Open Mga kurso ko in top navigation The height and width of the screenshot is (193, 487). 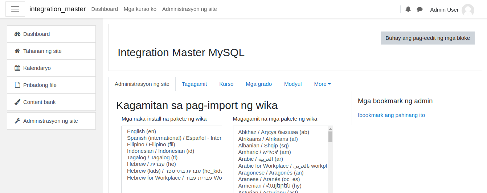(x=140, y=9)
